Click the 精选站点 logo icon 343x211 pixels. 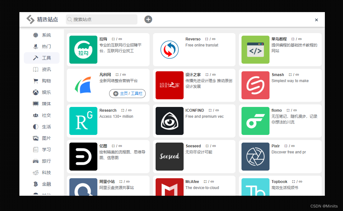(x=31, y=19)
